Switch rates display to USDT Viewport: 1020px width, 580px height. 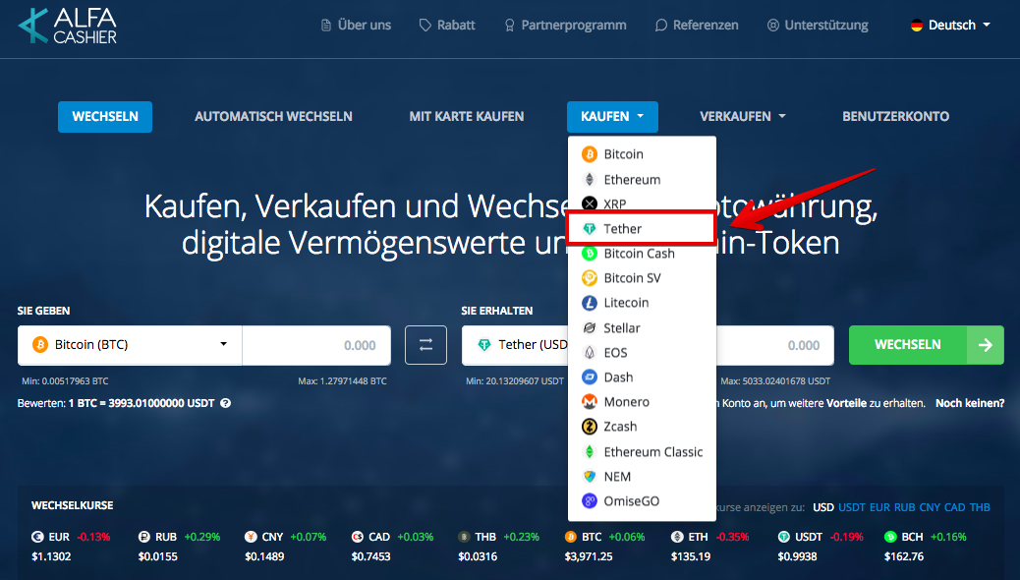click(x=851, y=507)
